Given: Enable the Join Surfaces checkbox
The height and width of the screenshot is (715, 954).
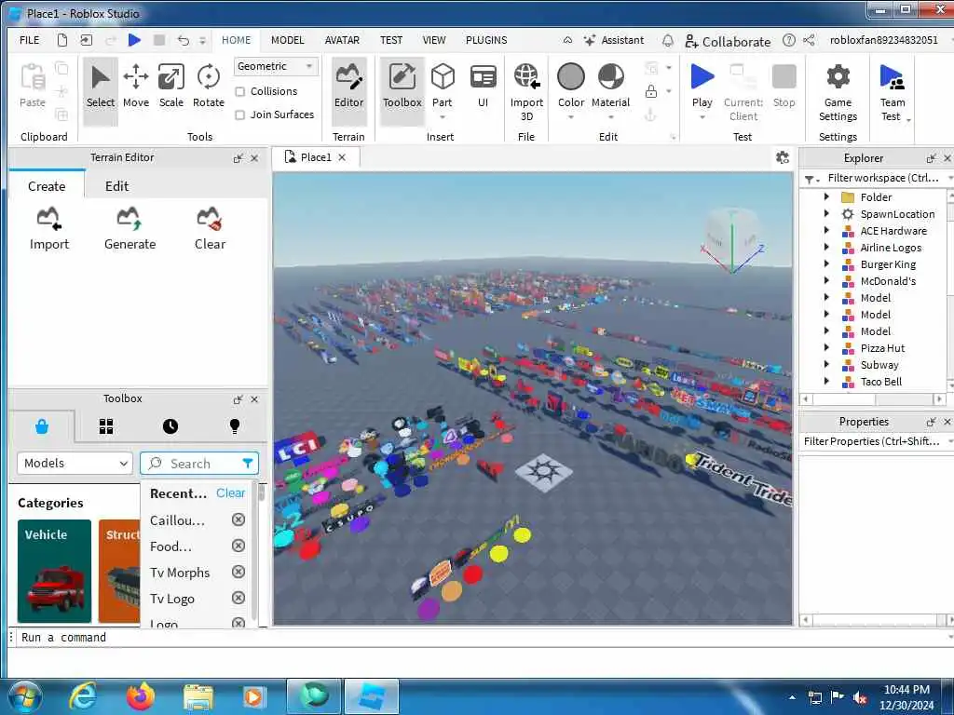Looking at the screenshot, I should pyautogui.click(x=240, y=115).
